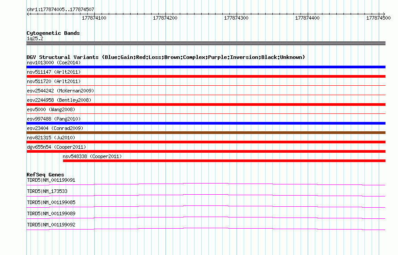Image resolution: width=398 pixels, height=255 pixels.
Task: Click the Cytogenetic Bands track title
Action: click(53, 33)
